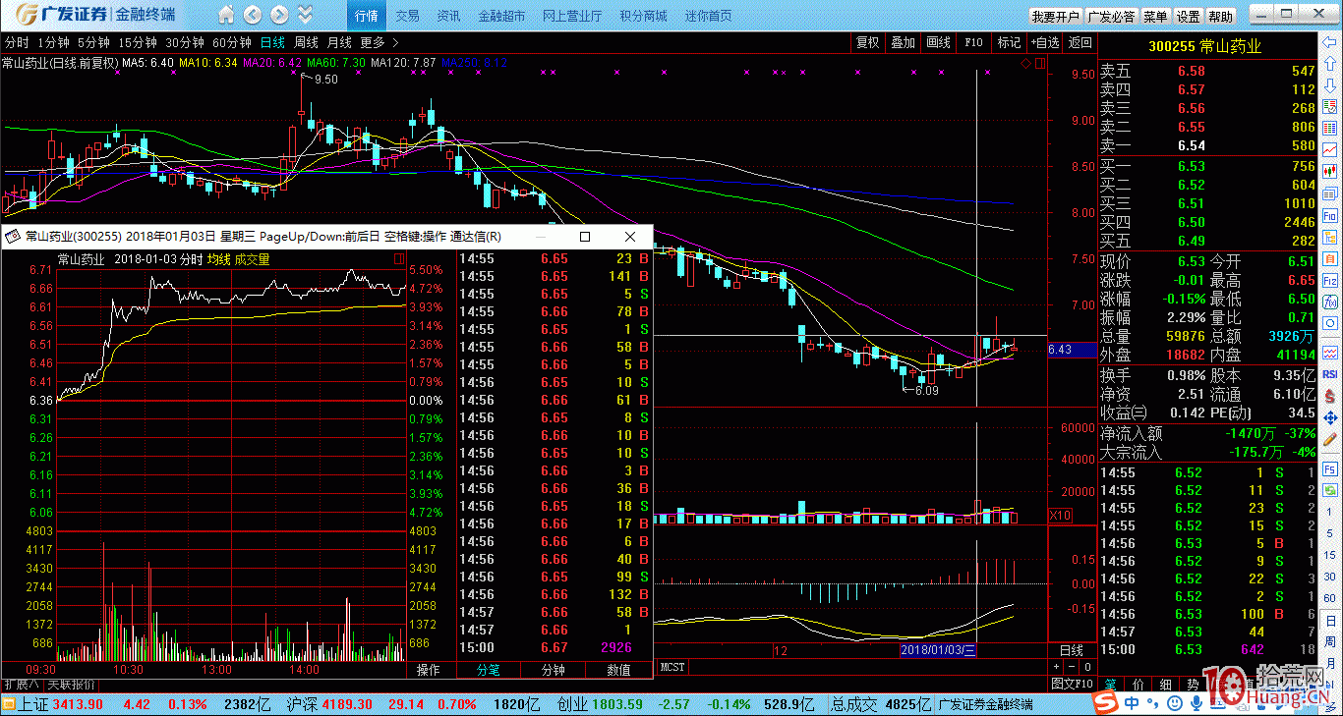The height and width of the screenshot is (716, 1343).
Task: Click the microphone icon in IME bar
Action: coord(1197,702)
